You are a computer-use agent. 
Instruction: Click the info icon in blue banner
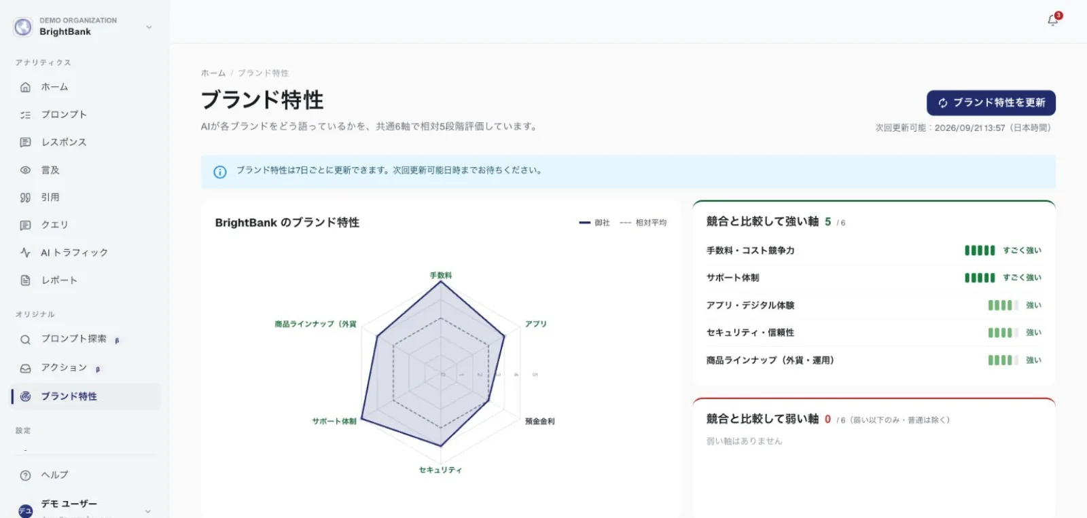tap(220, 172)
